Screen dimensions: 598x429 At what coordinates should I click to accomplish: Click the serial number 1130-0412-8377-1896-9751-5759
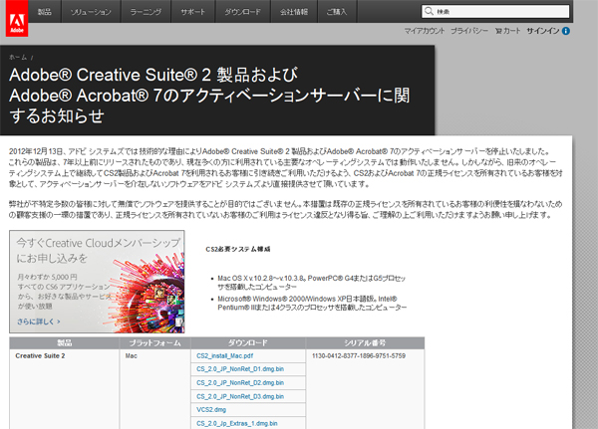pos(359,356)
